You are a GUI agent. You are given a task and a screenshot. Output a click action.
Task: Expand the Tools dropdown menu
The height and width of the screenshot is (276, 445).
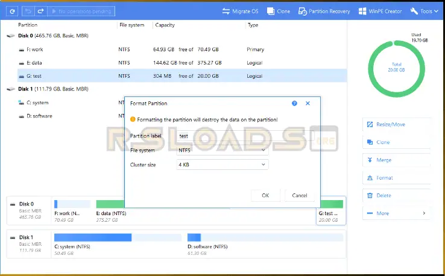[x=424, y=11]
